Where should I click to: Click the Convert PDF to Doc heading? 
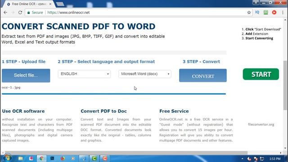[x=103, y=111]
